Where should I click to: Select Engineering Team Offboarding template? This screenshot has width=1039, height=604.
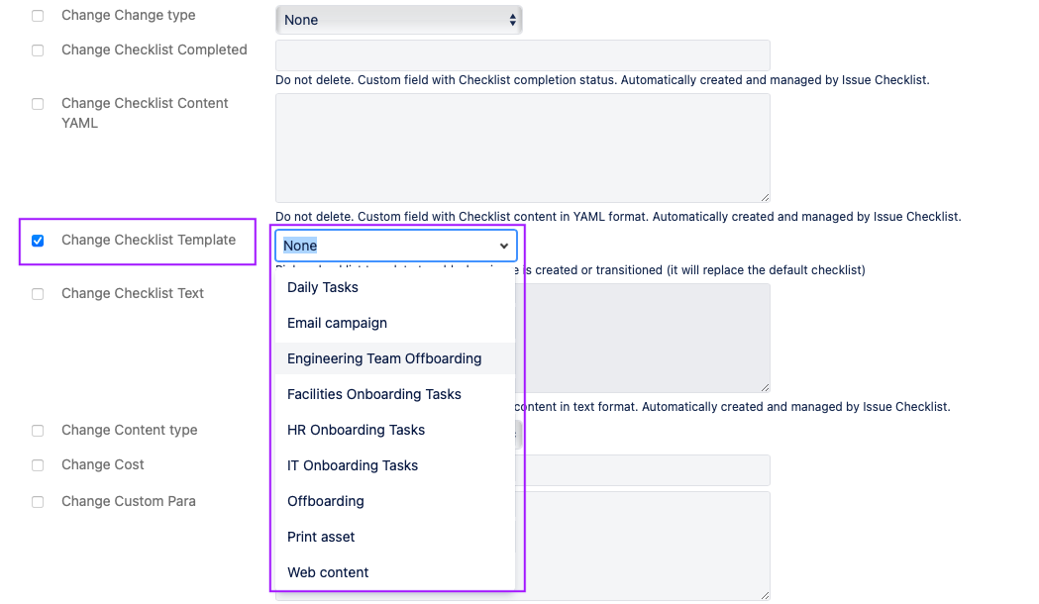[382, 358]
